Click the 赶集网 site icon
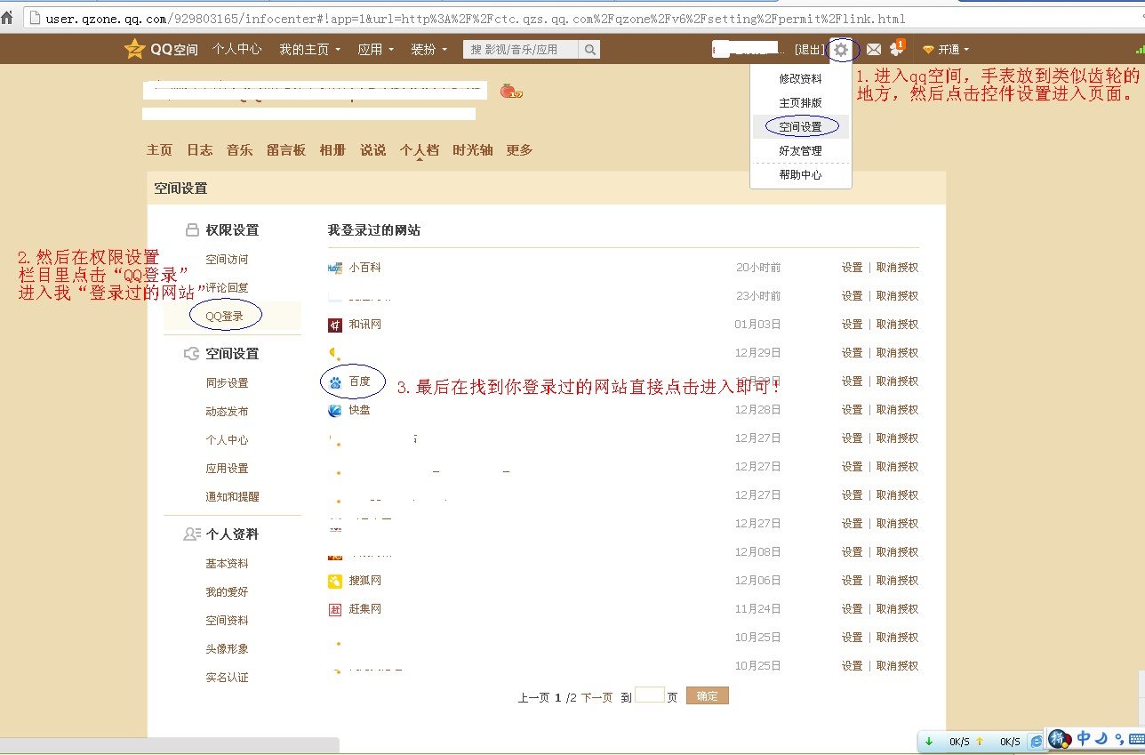Screen dimensions: 1145x755 (333, 608)
